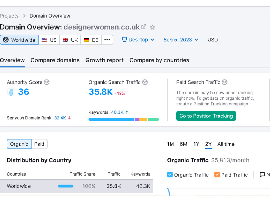This screenshot has width=270, height=202.
Task: Open designerwomen.co.uk external link icon
Action: coord(144,27)
